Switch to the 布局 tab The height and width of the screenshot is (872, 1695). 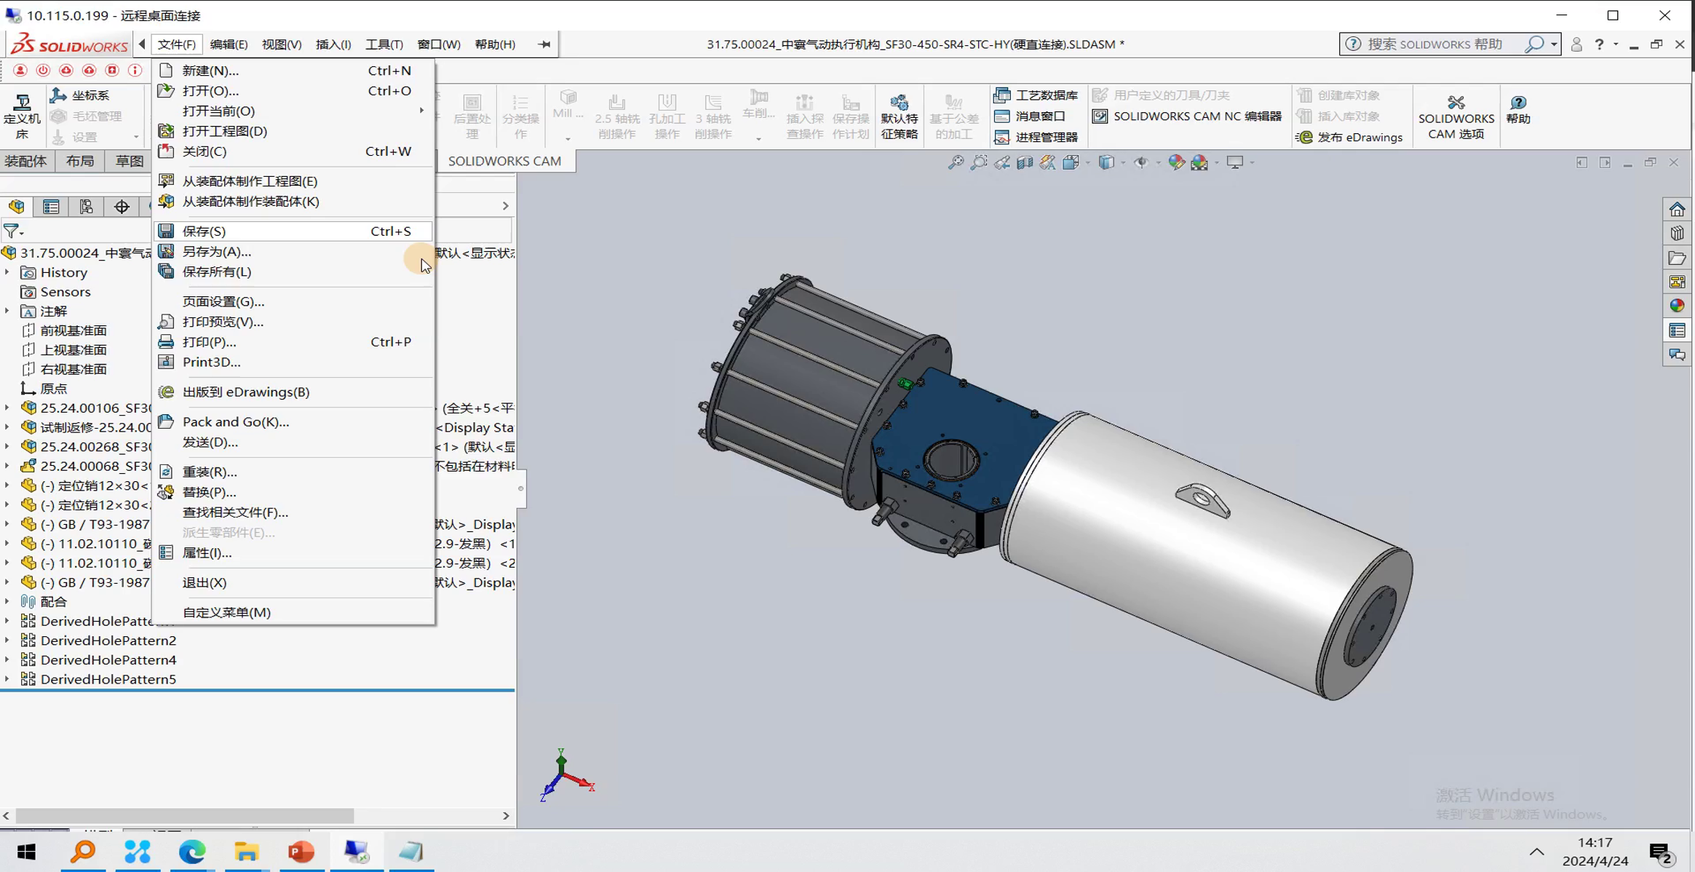click(x=80, y=161)
